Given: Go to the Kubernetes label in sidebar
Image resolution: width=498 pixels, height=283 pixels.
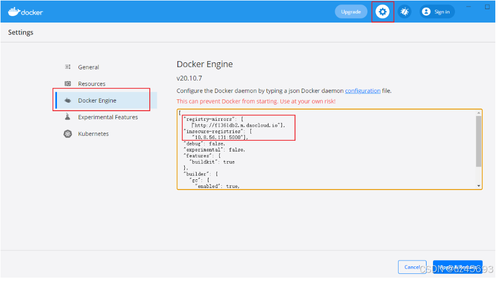Looking at the screenshot, I should tap(93, 134).
